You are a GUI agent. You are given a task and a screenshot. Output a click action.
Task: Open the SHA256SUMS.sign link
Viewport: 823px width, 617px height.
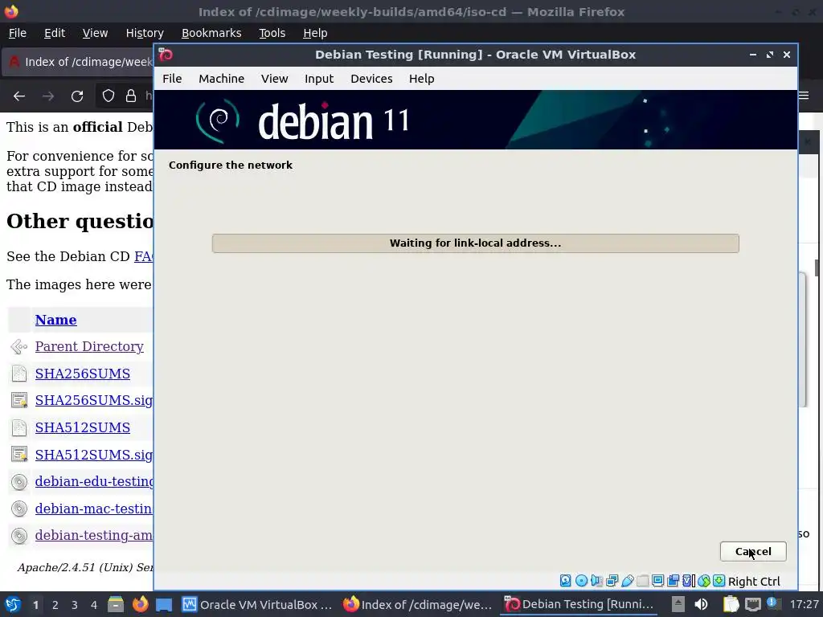pos(94,400)
